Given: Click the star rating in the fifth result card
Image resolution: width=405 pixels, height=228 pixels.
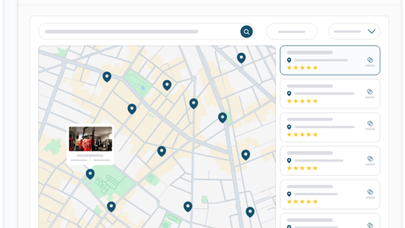Looking at the screenshot, I should (302, 202).
